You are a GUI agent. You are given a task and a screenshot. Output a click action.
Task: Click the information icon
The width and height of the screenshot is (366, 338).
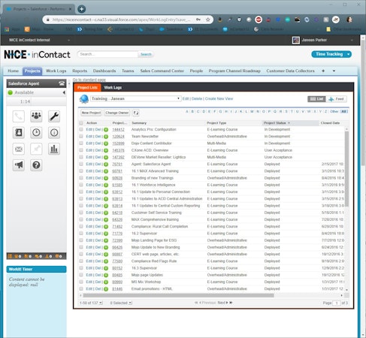[x=54, y=133]
